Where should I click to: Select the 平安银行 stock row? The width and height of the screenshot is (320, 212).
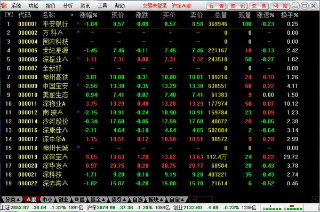[x=152, y=24]
